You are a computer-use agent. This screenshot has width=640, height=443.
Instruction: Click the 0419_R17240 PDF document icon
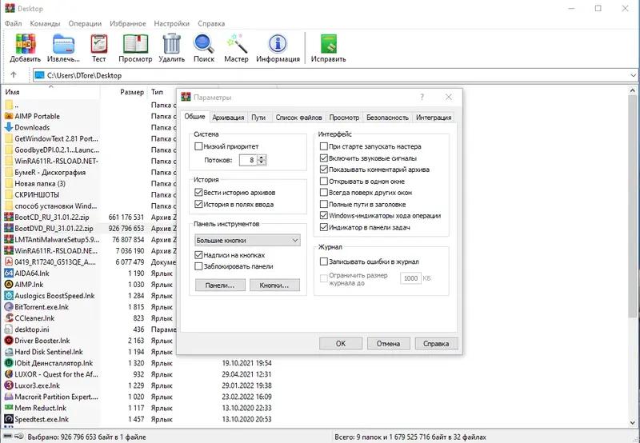9,262
